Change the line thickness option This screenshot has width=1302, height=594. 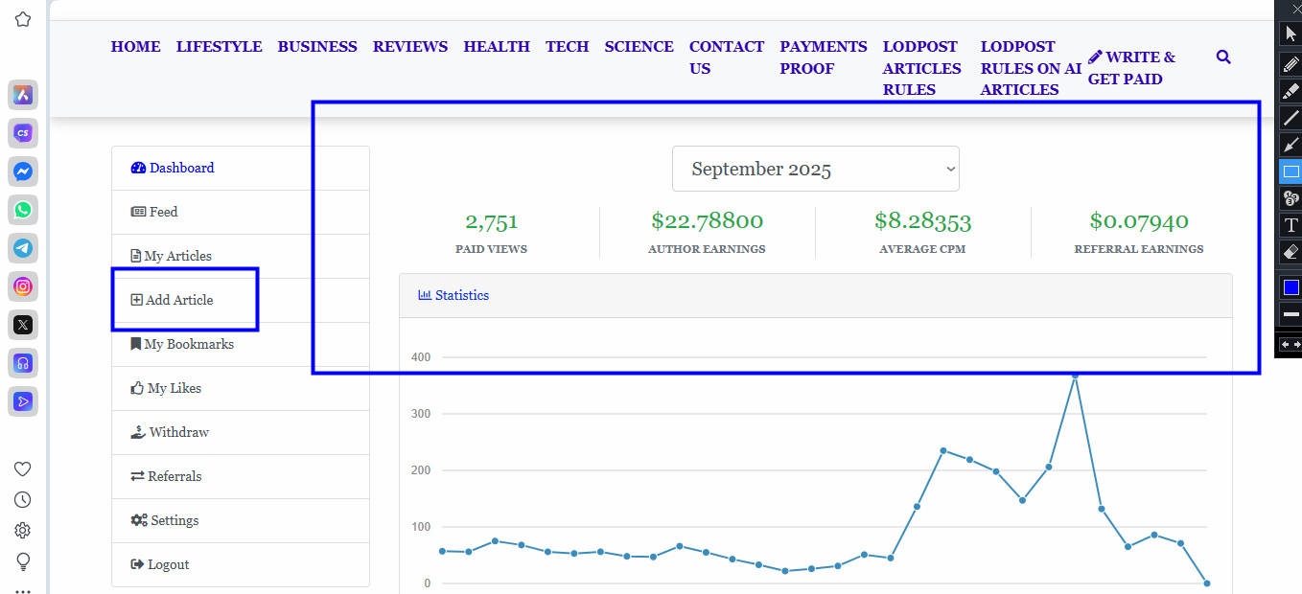tap(1290, 314)
